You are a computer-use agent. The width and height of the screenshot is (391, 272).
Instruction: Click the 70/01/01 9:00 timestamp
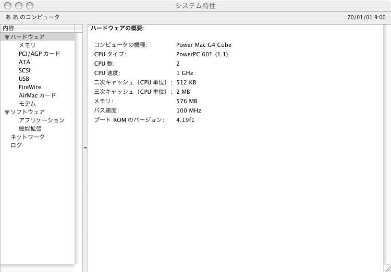click(366, 17)
